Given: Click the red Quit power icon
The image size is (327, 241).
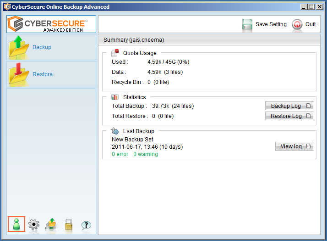Looking at the screenshot, I should pos(297,24).
